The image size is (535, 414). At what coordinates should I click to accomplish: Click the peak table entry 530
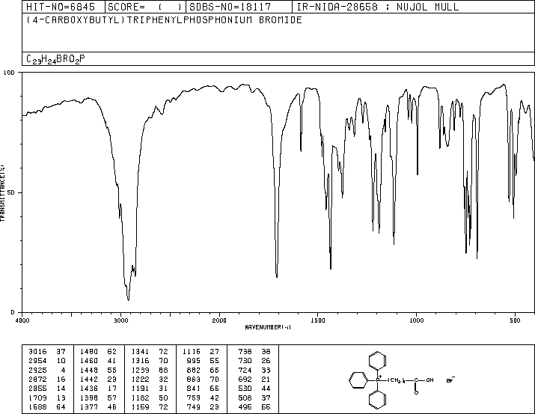pos(245,389)
